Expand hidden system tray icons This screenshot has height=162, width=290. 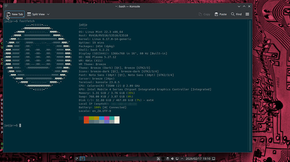(x=182, y=159)
